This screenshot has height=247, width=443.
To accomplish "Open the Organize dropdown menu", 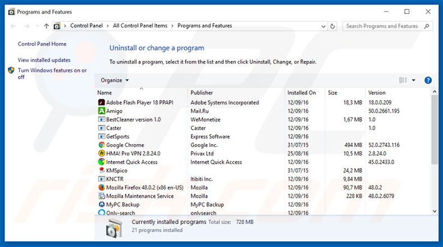I will point(115,80).
